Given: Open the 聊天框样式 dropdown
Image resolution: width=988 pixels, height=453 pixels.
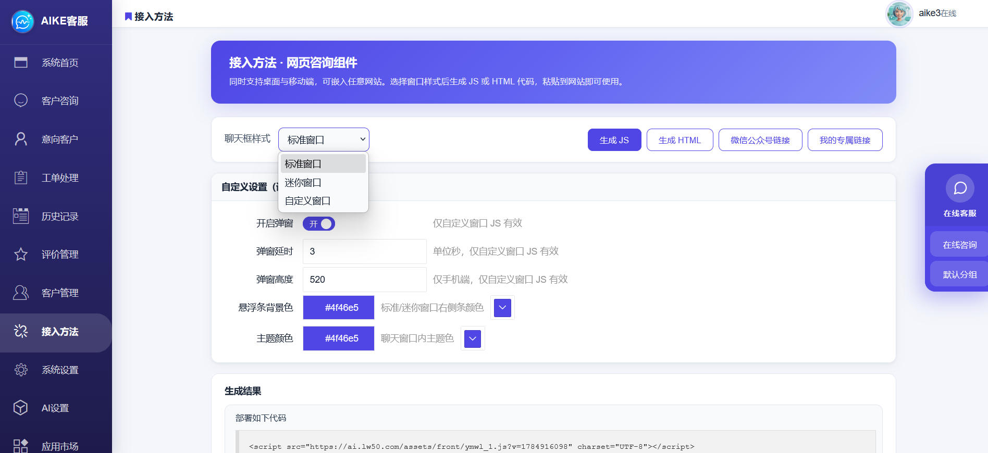Looking at the screenshot, I should click(324, 140).
